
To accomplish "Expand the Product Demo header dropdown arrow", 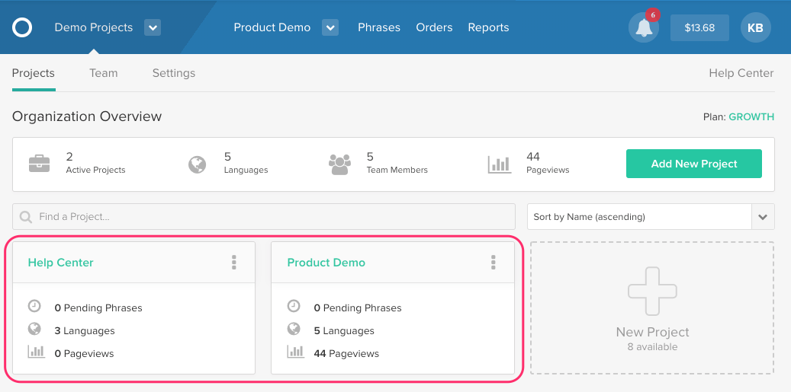I will [x=330, y=27].
